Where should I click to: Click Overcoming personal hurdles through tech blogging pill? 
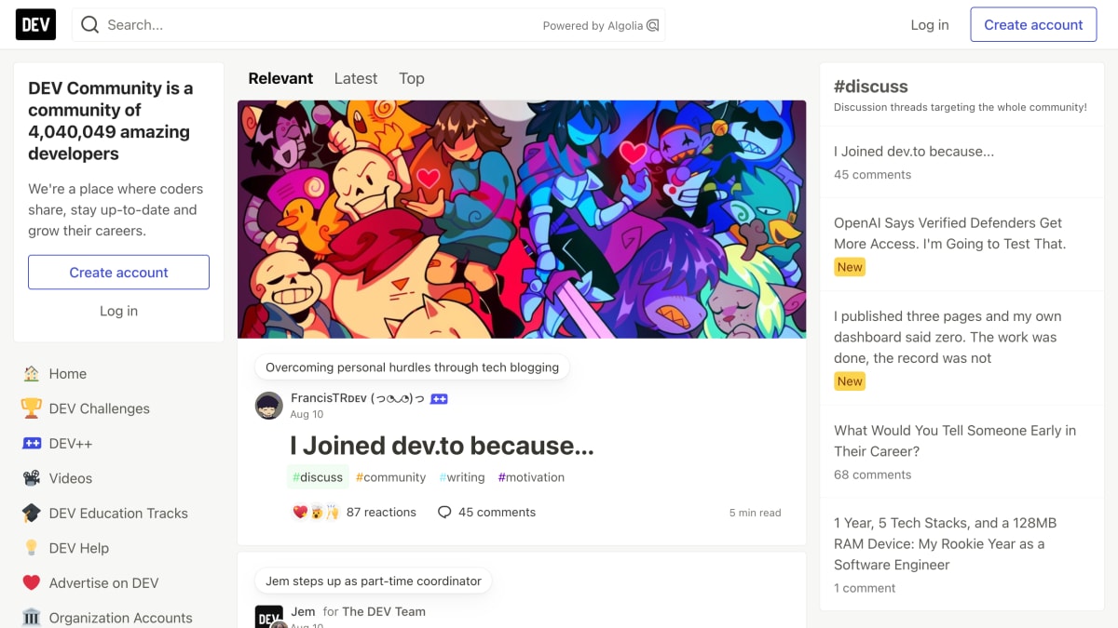pos(412,367)
